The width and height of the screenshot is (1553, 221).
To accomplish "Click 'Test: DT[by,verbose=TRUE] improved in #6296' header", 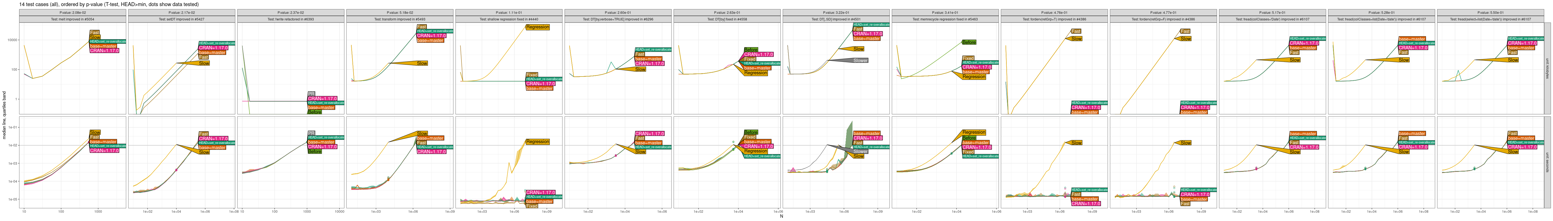I will pyautogui.click(x=618, y=19).
